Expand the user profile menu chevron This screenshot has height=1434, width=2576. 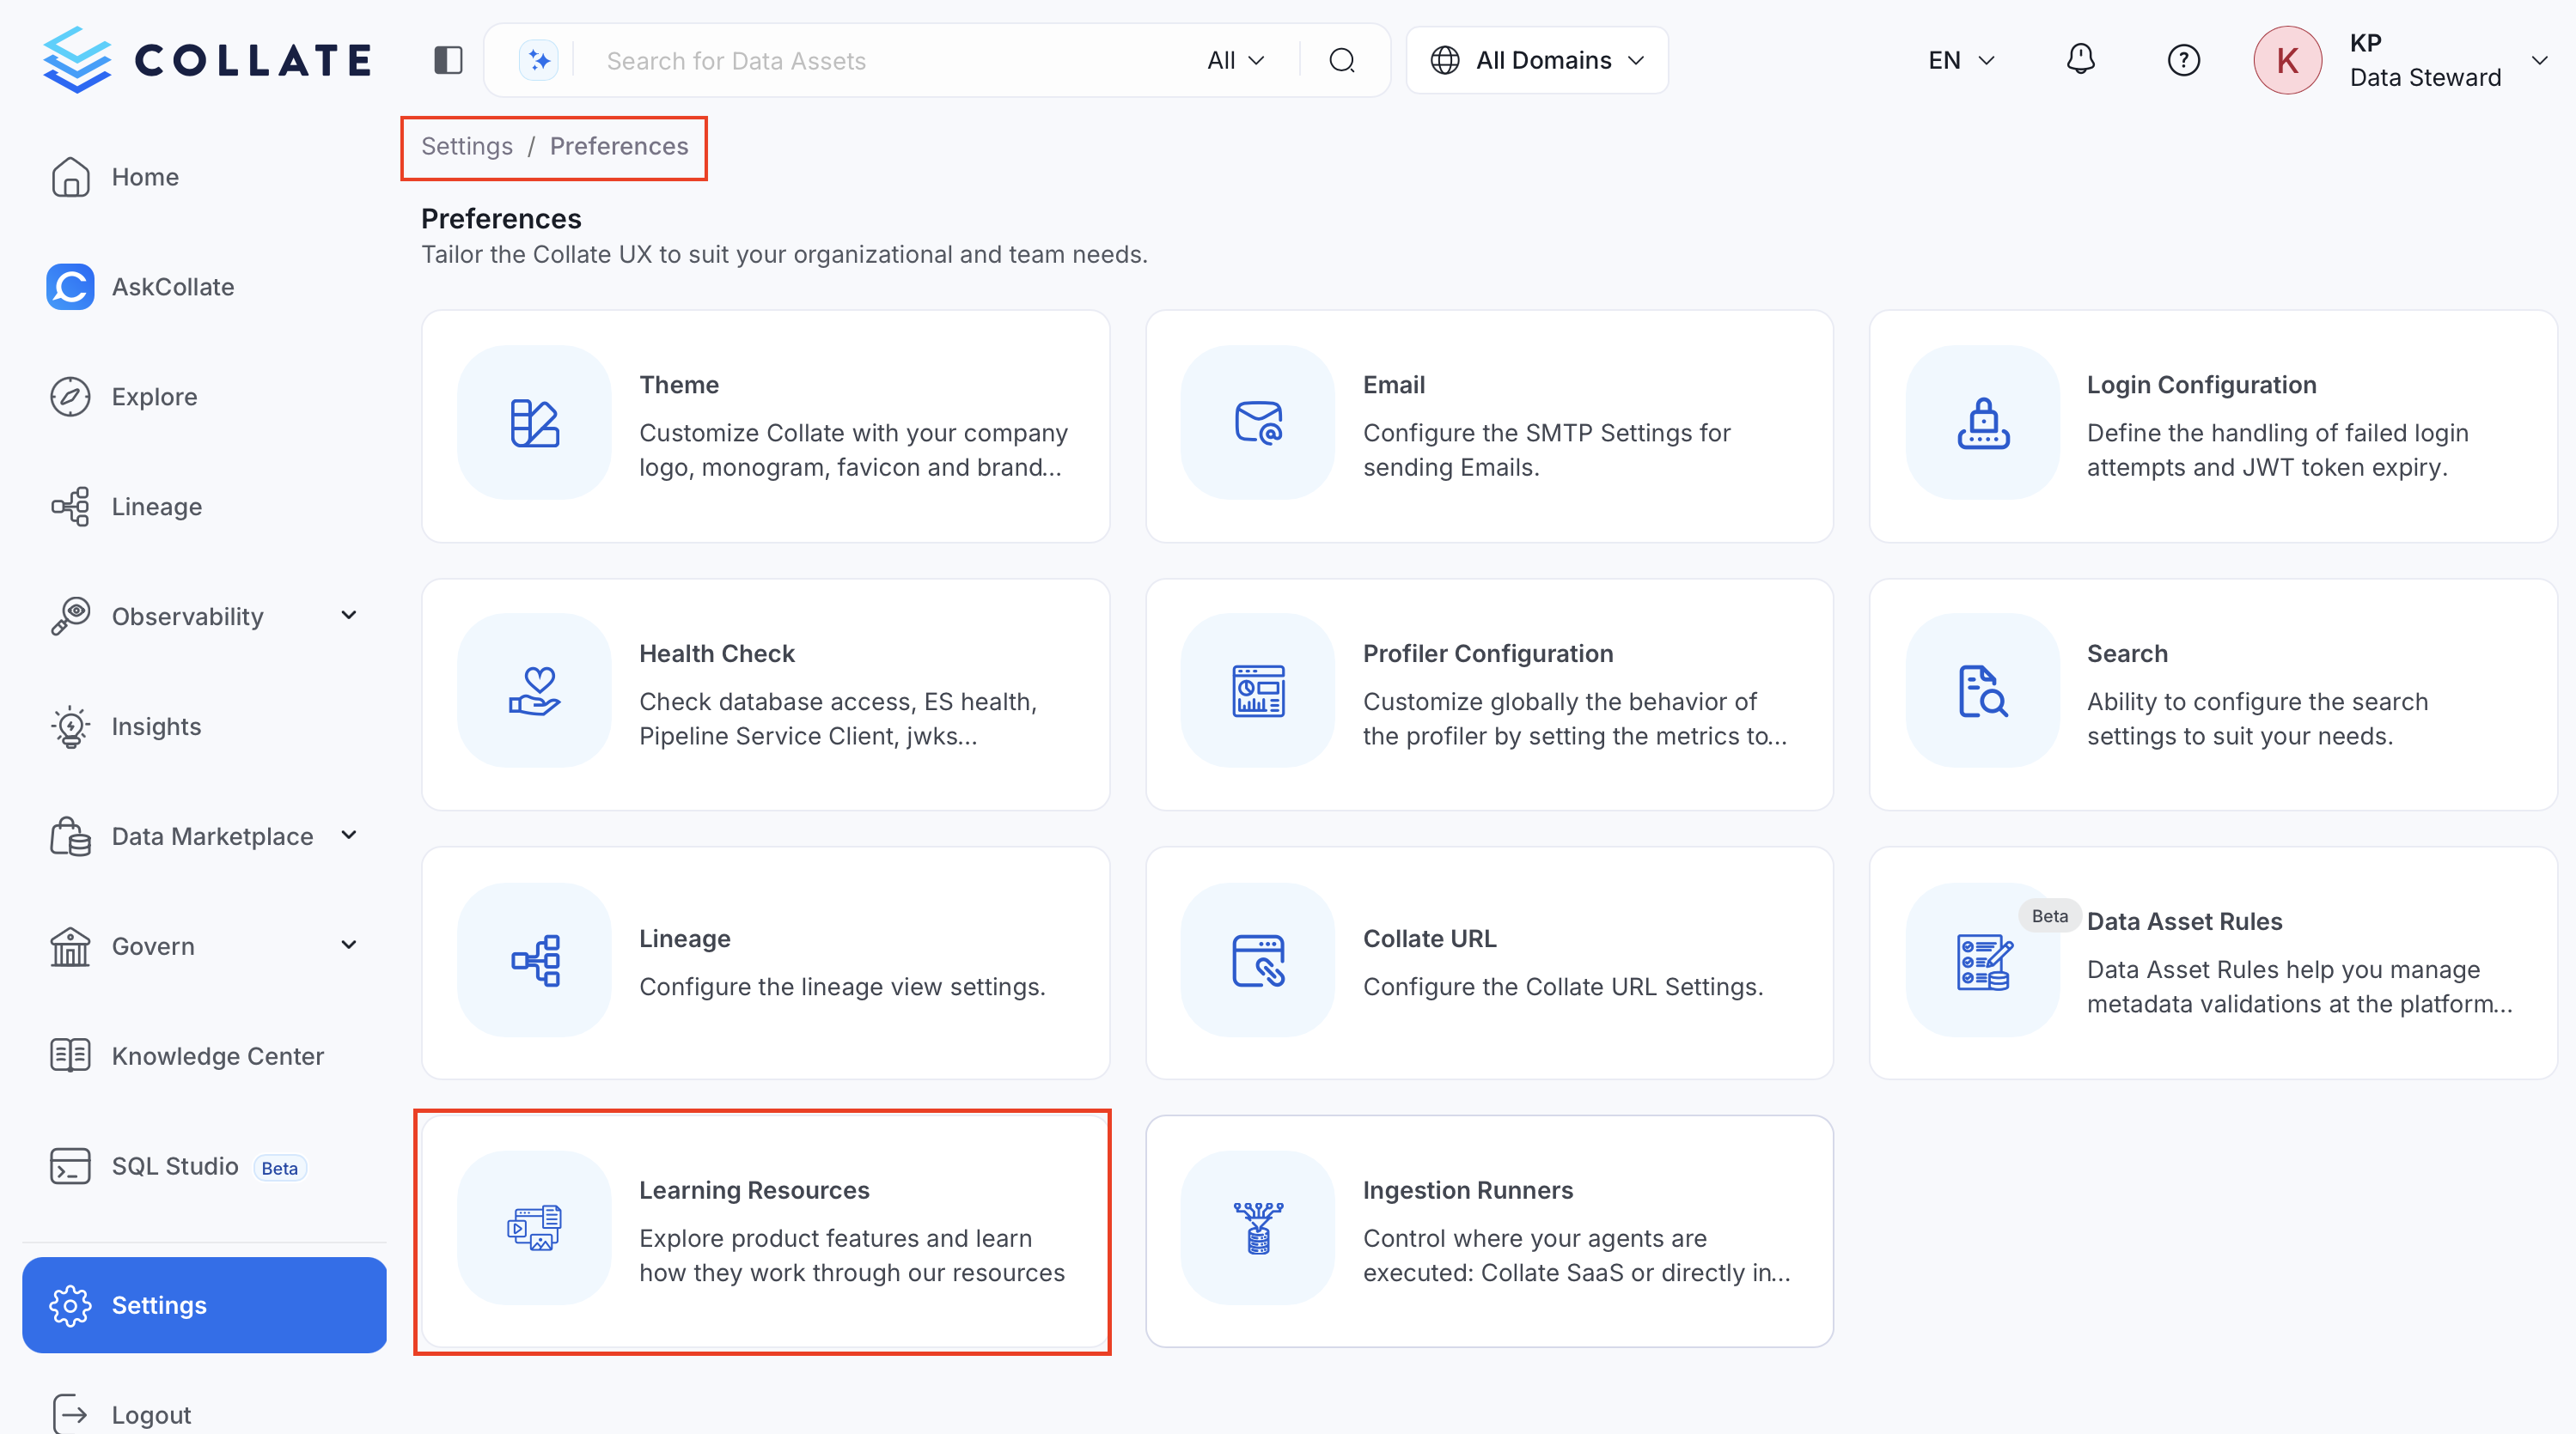click(2539, 61)
